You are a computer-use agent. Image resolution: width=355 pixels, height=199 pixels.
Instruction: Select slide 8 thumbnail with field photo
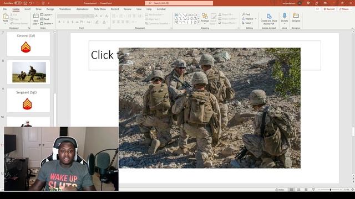click(x=28, y=72)
